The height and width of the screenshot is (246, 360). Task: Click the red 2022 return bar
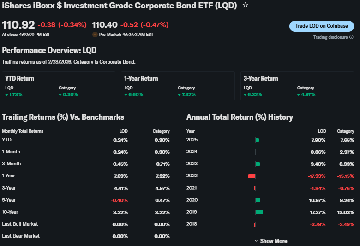(252, 176)
